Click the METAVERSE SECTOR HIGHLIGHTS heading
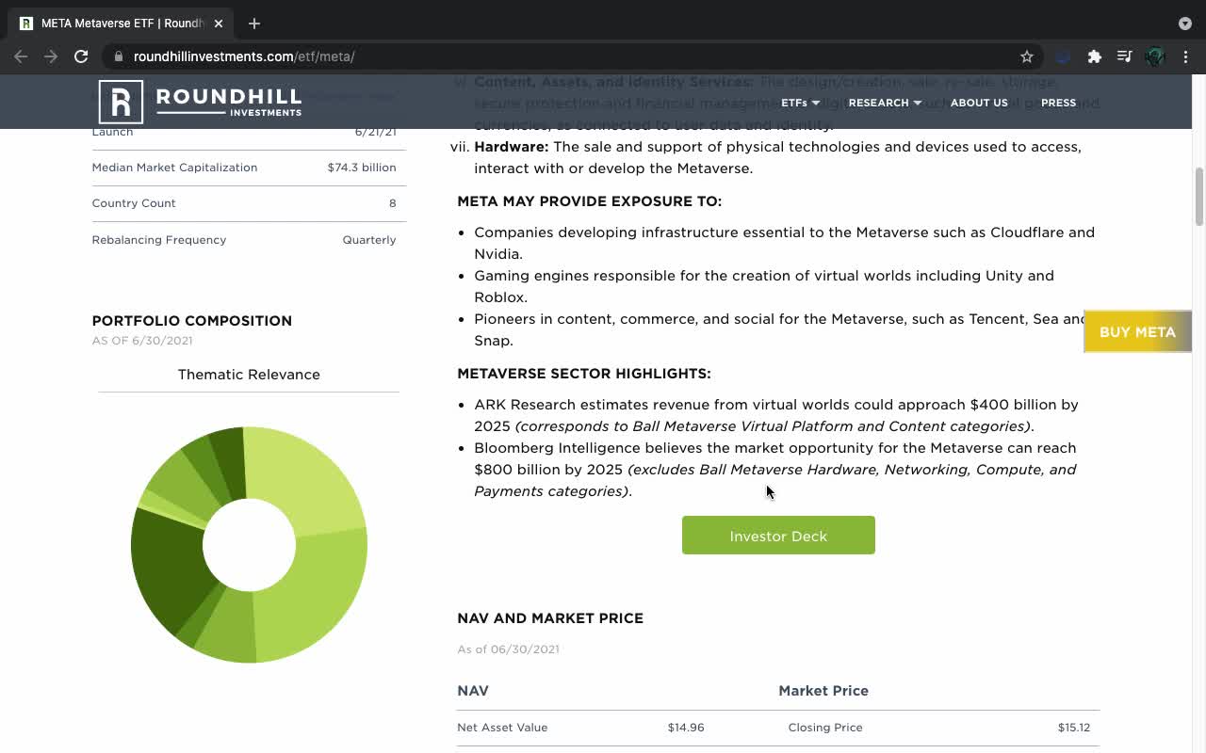1206x753 pixels. point(584,374)
